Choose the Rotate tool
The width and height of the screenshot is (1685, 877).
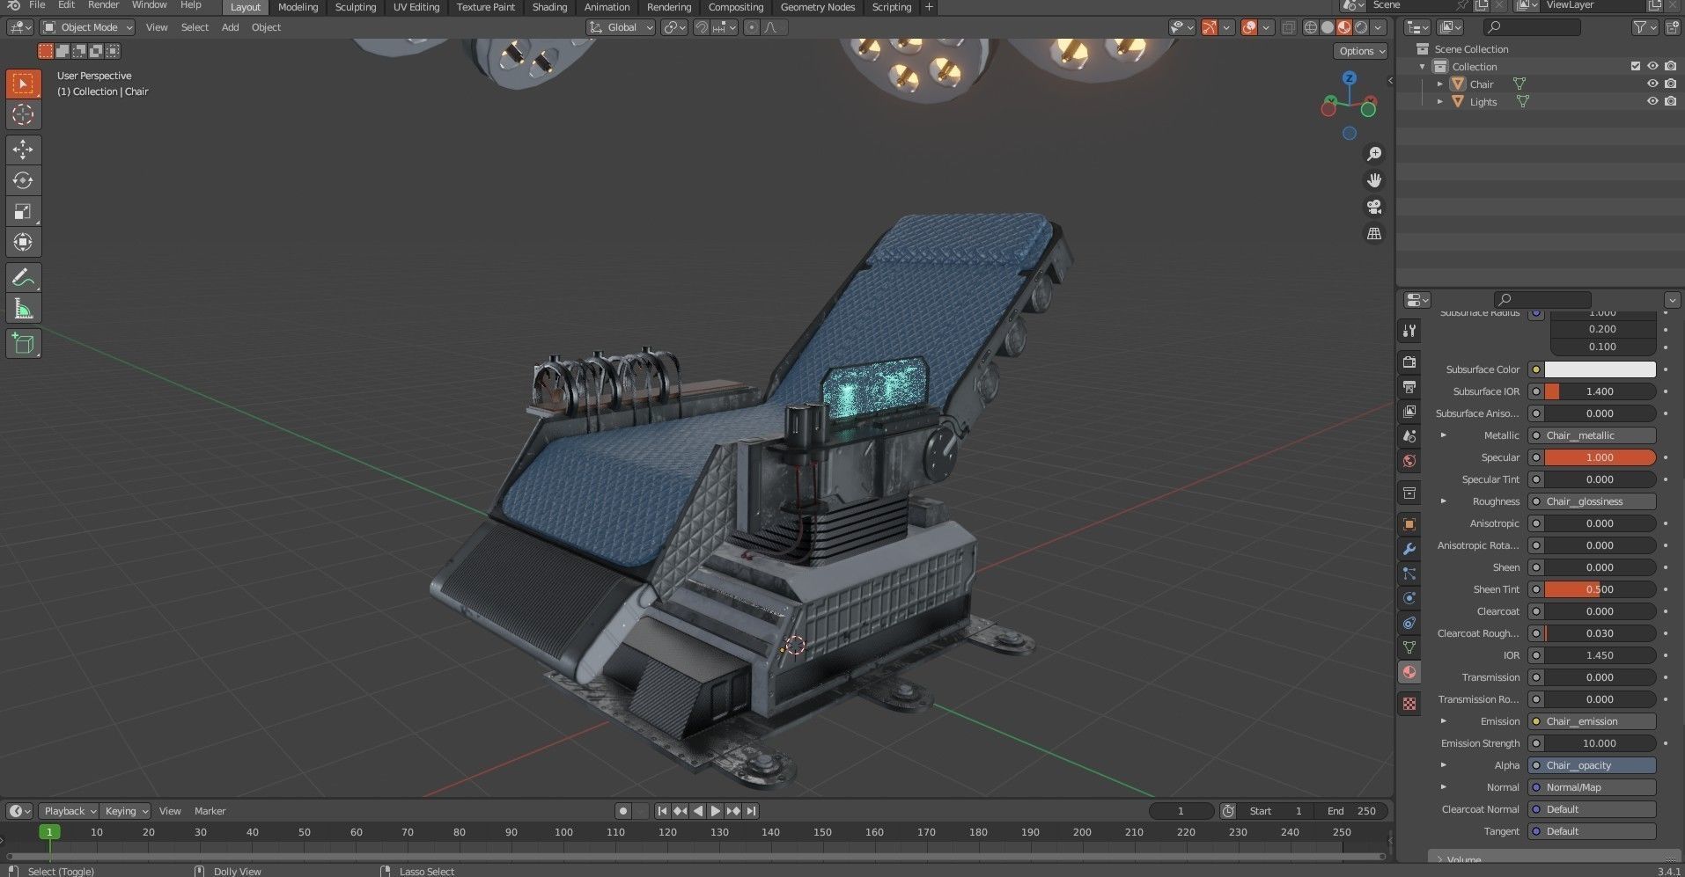coord(23,180)
